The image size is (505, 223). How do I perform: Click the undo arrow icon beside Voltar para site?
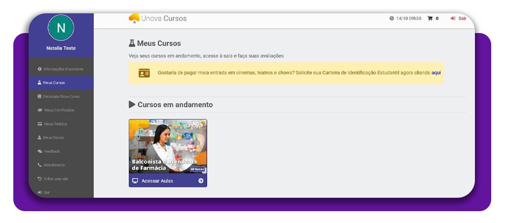[39, 179]
